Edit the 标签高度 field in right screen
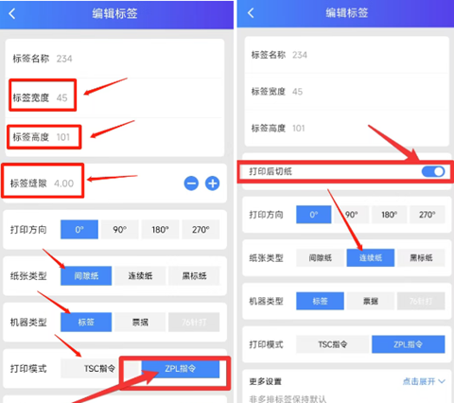 coord(346,128)
